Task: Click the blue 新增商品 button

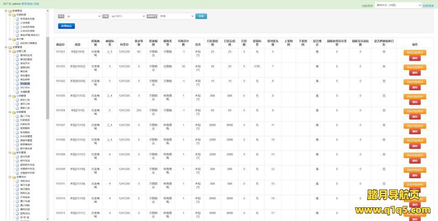Action: 66,26
